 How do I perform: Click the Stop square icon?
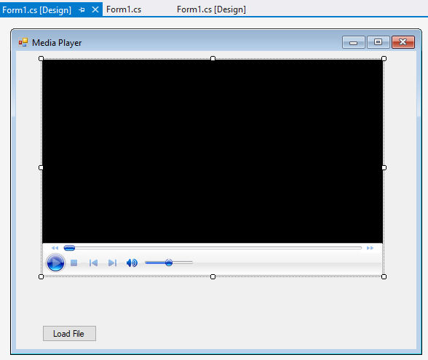(x=74, y=263)
